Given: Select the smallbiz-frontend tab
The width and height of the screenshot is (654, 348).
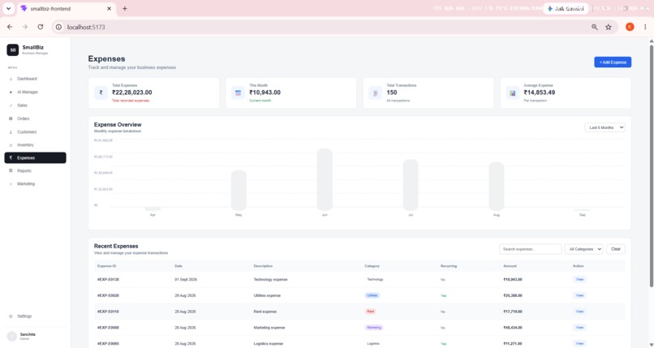Looking at the screenshot, I should [66, 9].
